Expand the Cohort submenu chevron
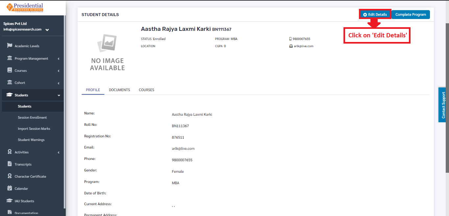This screenshot has width=449, height=216. [59, 83]
